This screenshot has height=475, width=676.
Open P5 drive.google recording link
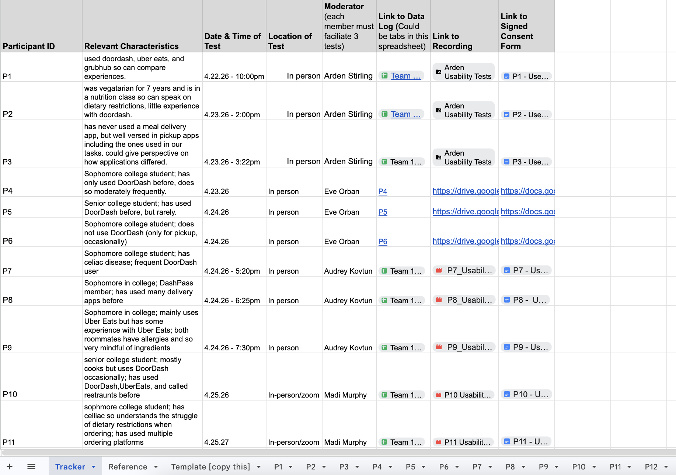(x=466, y=211)
